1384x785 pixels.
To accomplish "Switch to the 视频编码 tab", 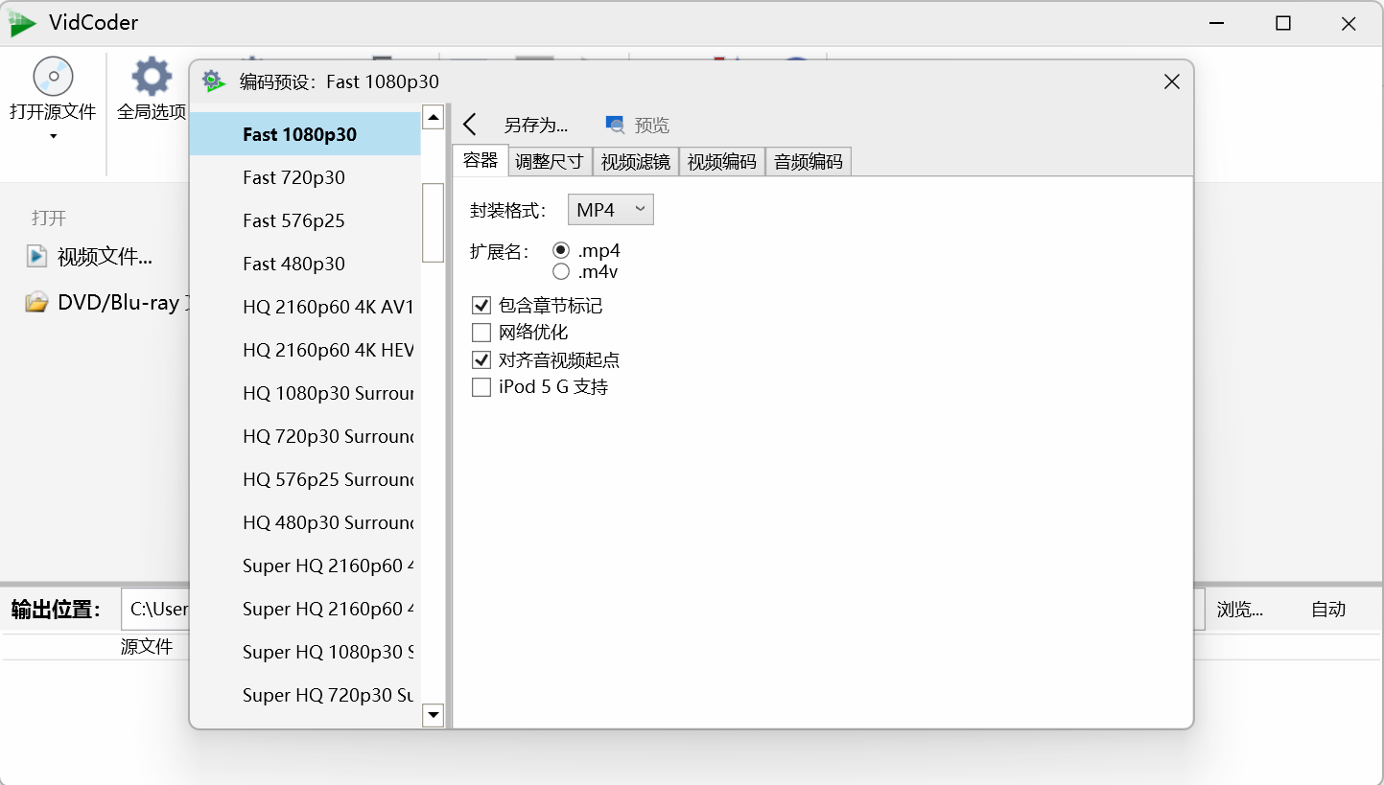I will click(x=721, y=161).
